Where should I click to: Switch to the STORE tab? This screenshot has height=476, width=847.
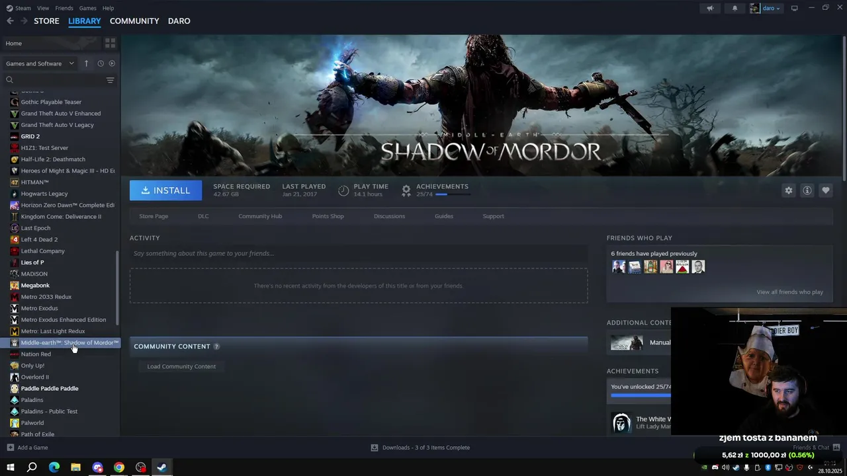(x=46, y=21)
